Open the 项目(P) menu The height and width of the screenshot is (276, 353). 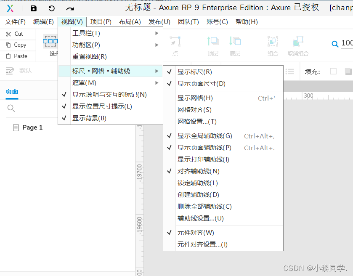(101, 22)
